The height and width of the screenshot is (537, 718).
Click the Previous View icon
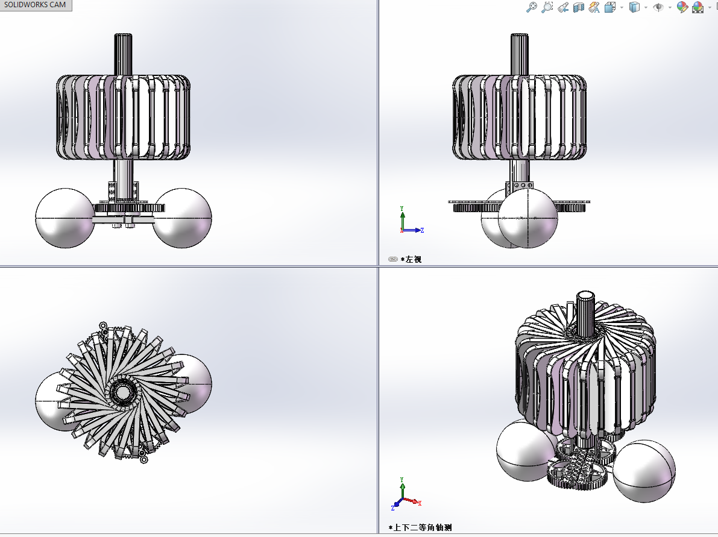563,7
